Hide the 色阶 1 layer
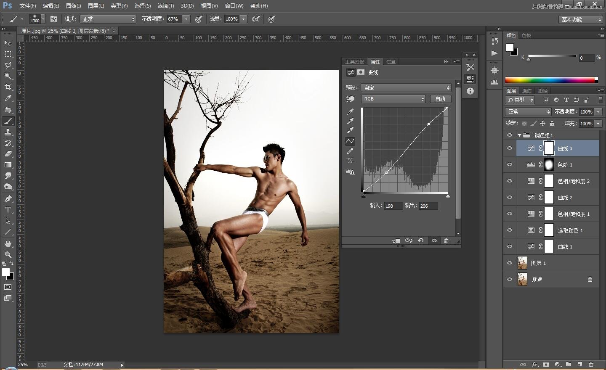Image resolution: width=606 pixels, height=370 pixels. pyautogui.click(x=510, y=165)
